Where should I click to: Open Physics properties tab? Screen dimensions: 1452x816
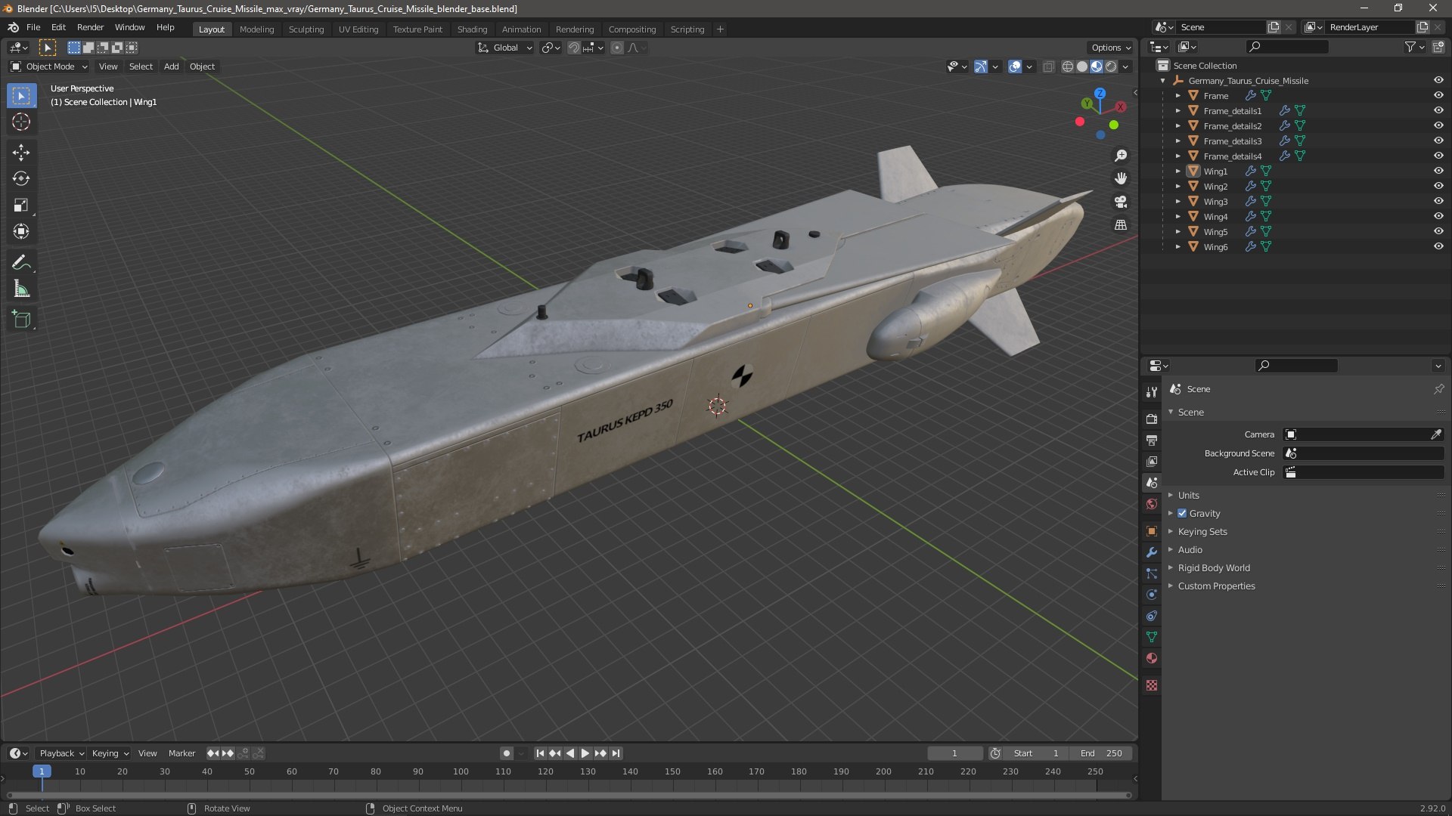(1152, 595)
